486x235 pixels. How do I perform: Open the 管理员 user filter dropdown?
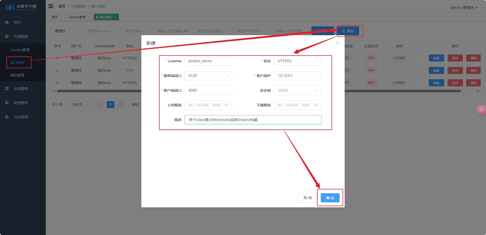[66, 31]
